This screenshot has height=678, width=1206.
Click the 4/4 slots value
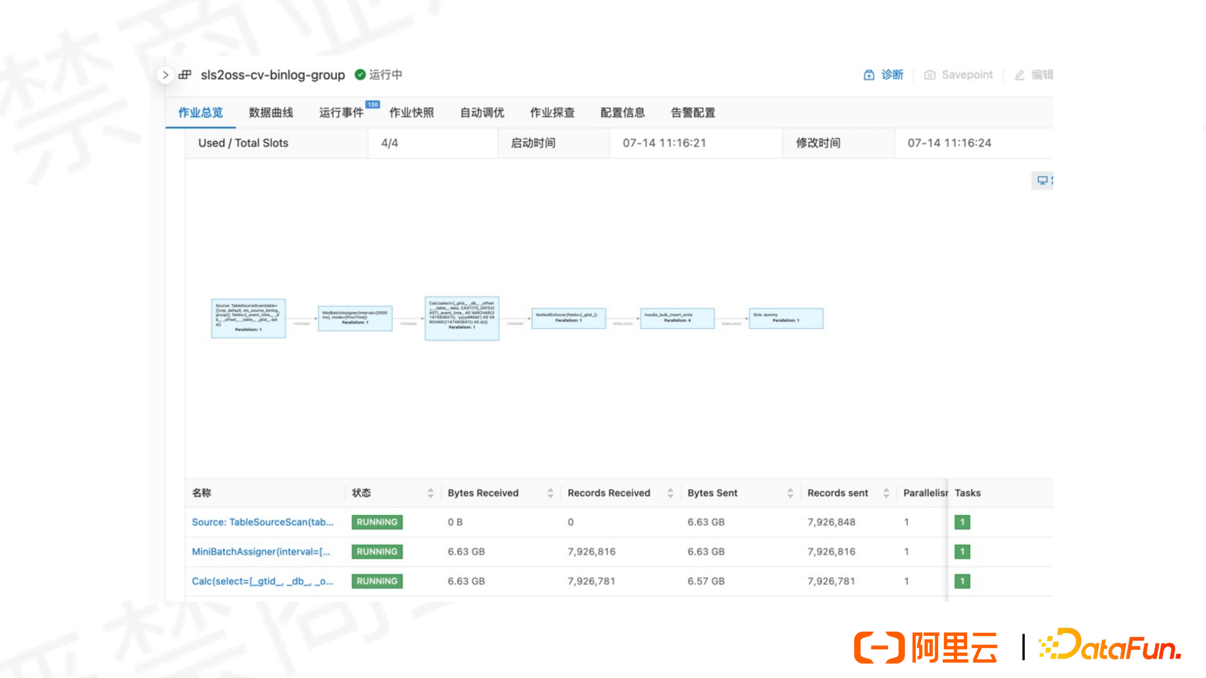(x=390, y=143)
